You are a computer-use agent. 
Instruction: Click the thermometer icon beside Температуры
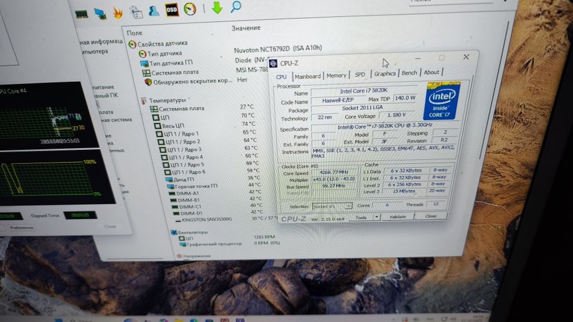[x=144, y=101]
